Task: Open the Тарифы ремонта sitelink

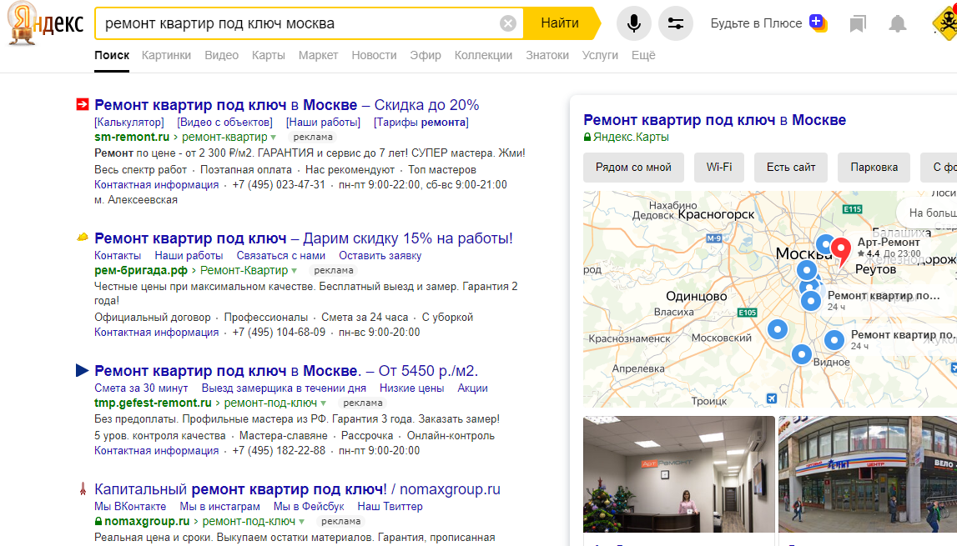Action: [421, 122]
